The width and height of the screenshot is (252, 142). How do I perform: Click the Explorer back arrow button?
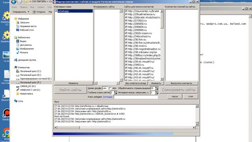click(14, 2)
